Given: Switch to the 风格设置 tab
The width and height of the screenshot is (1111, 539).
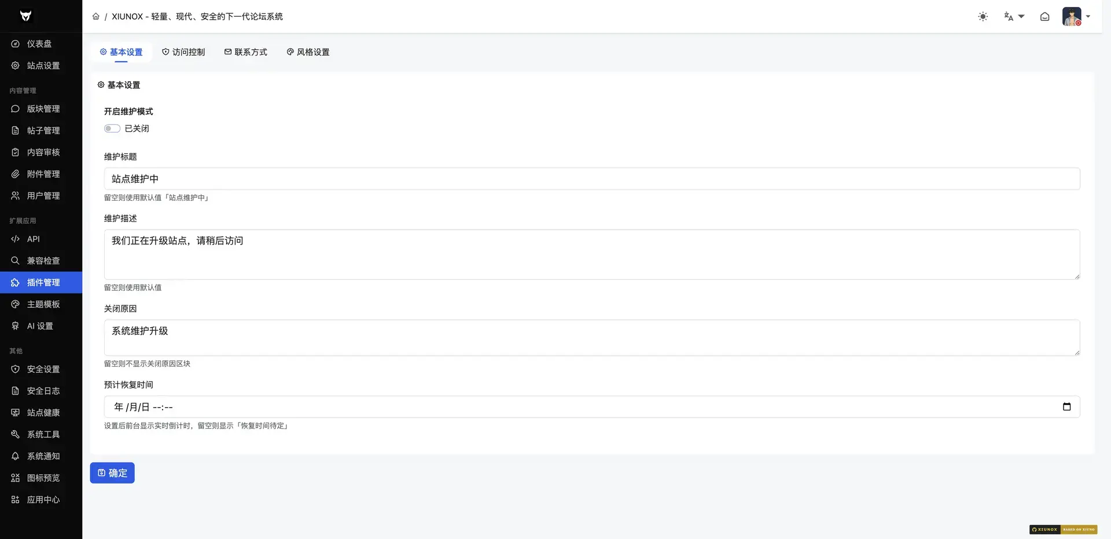Looking at the screenshot, I should (308, 52).
